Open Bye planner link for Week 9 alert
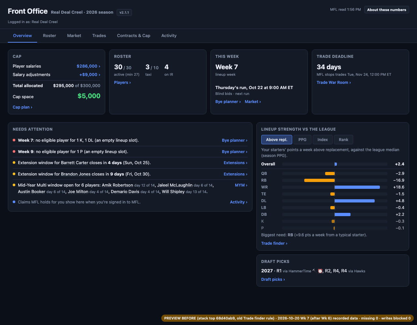417x325 pixels. pyautogui.click(x=235, y=151)
